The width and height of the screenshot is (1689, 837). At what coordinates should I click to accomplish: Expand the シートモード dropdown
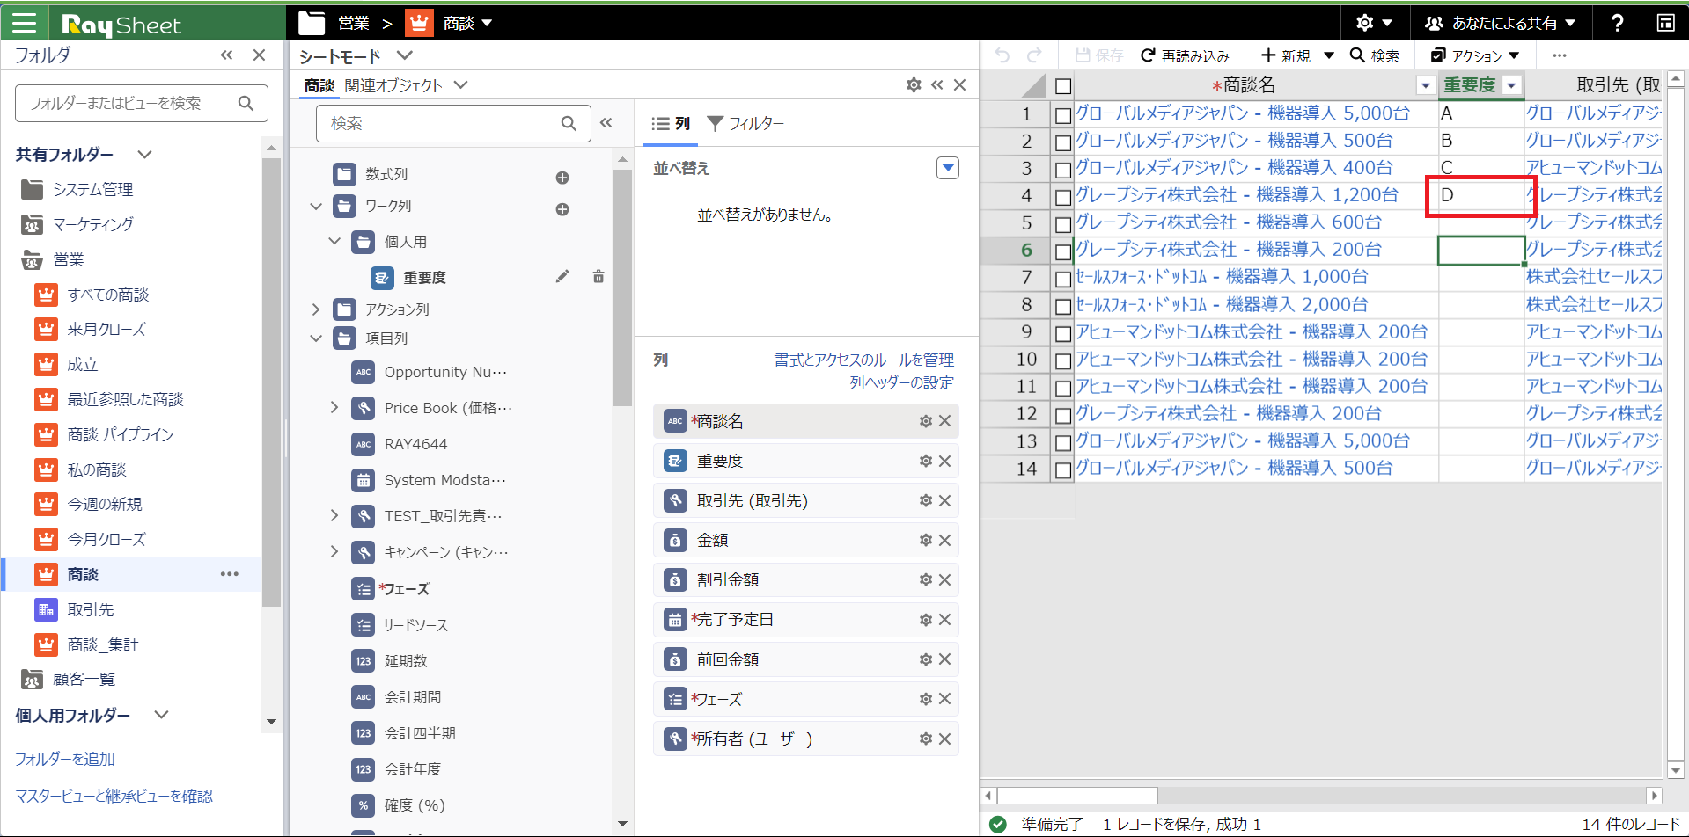(404, 55)
